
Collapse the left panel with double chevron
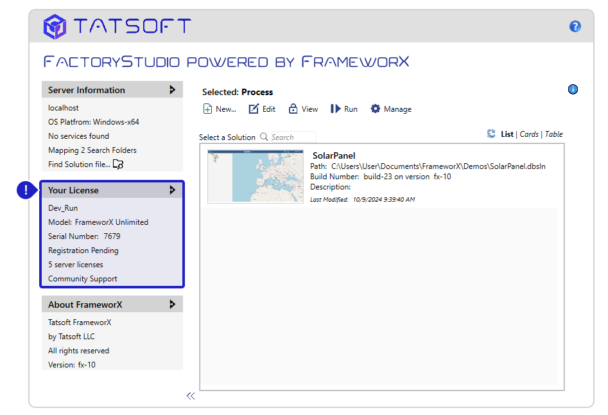click(x=191, y=396)
